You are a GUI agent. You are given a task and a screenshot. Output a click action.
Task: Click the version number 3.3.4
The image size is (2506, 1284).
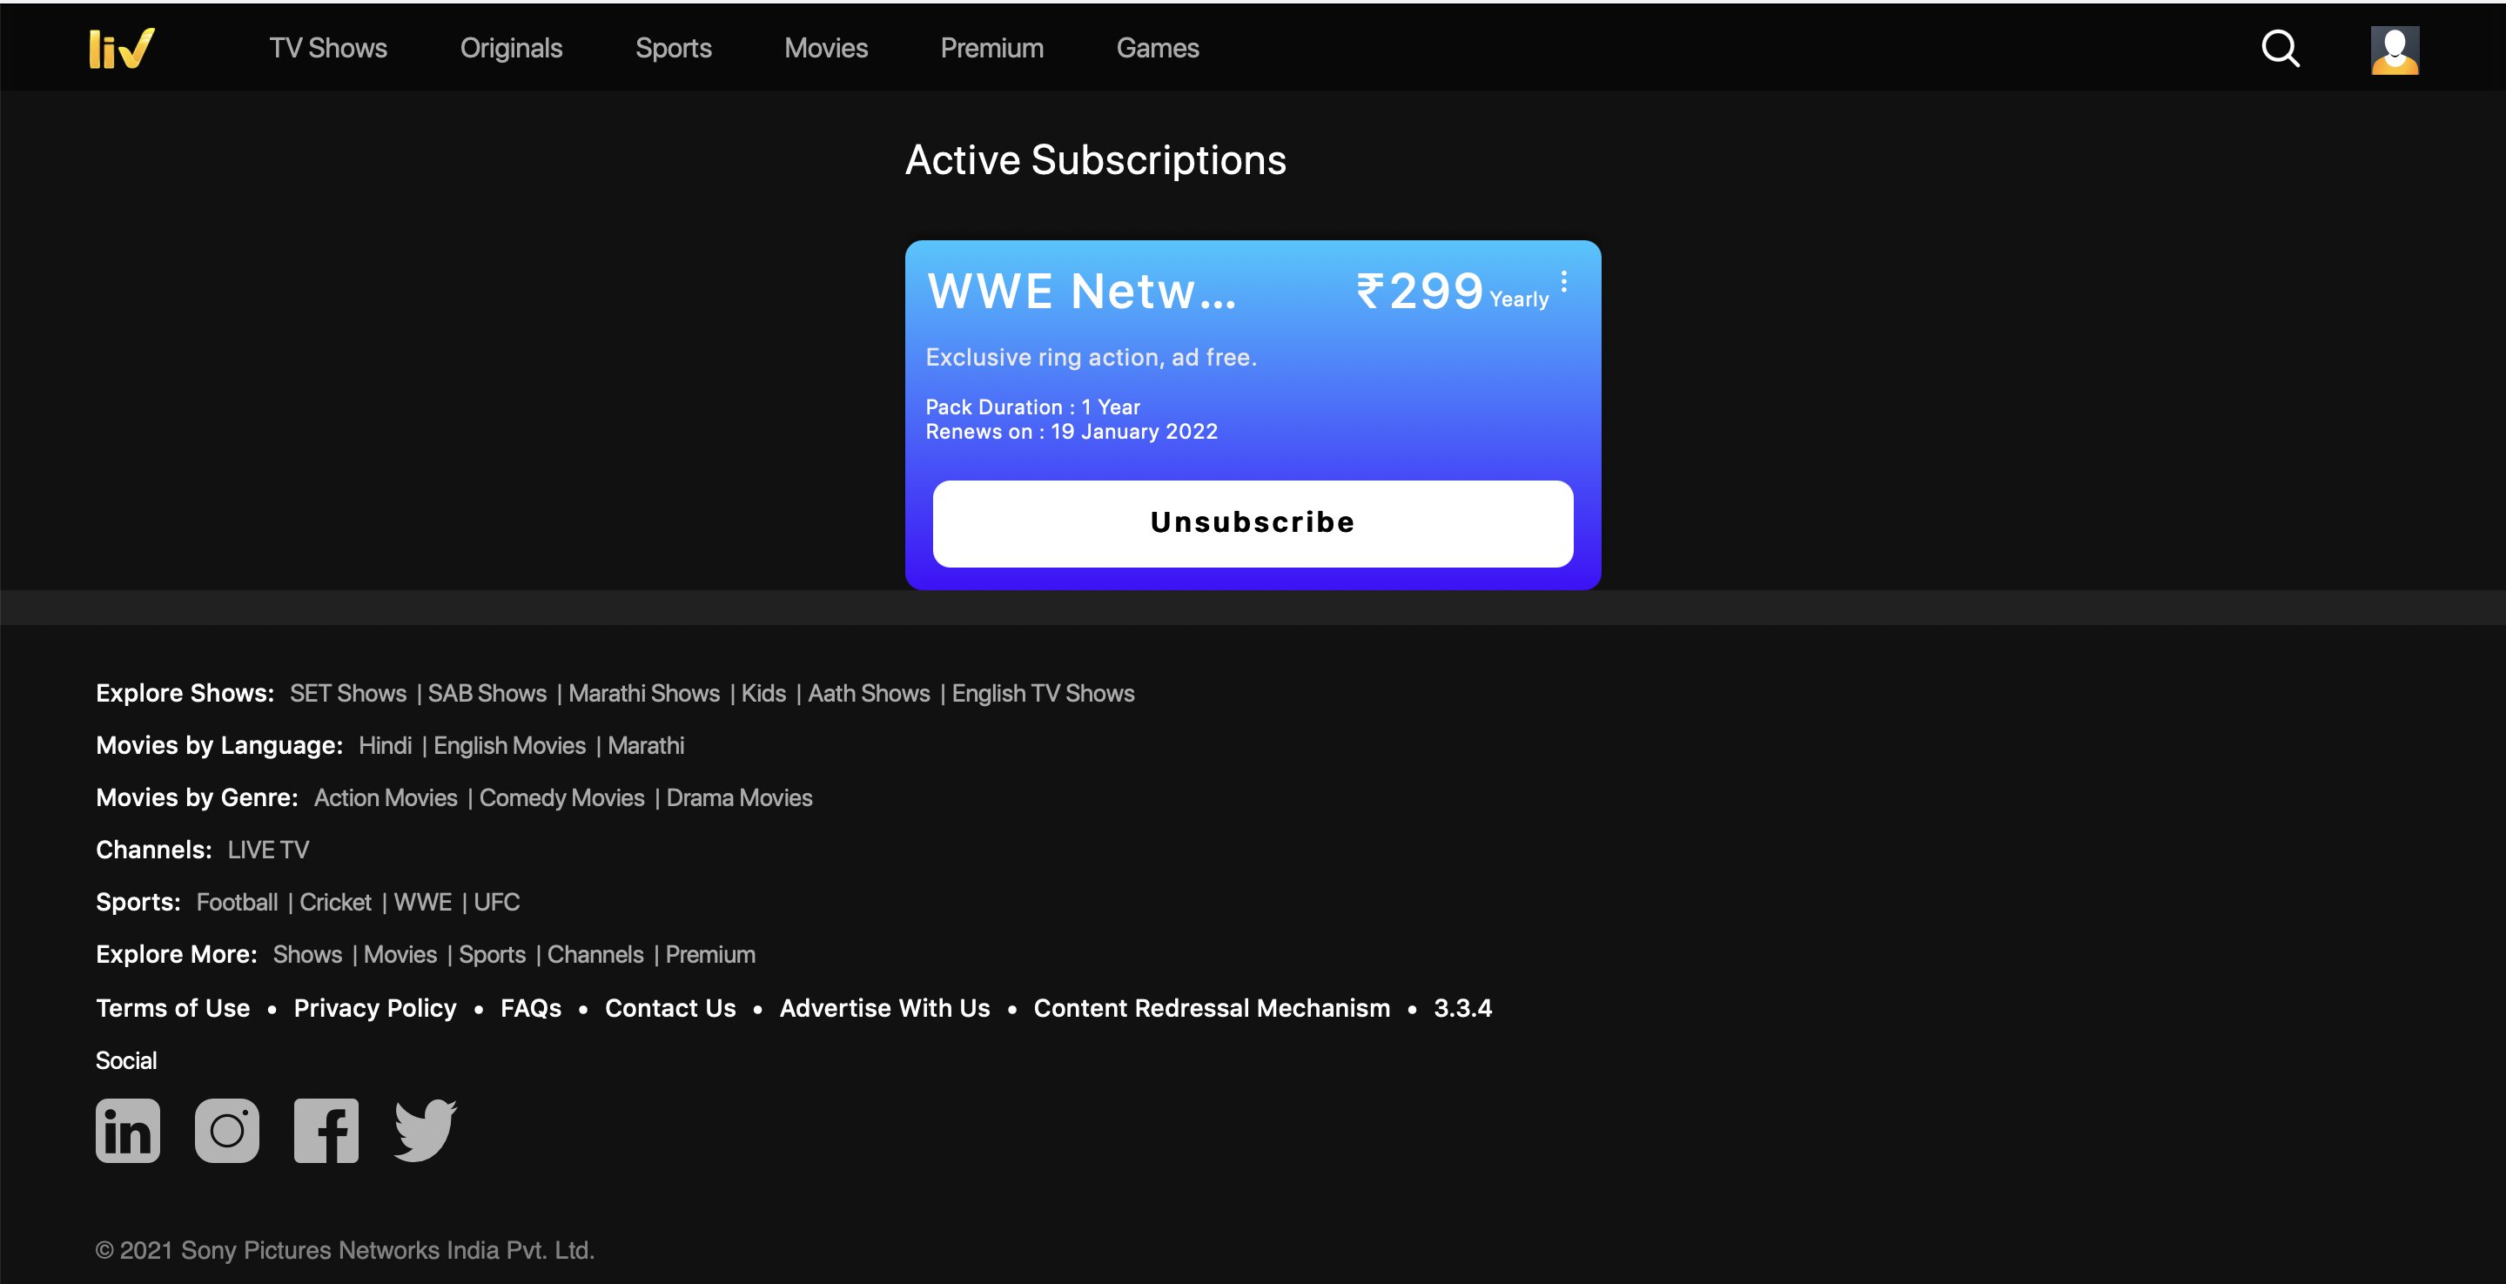1462,1009
